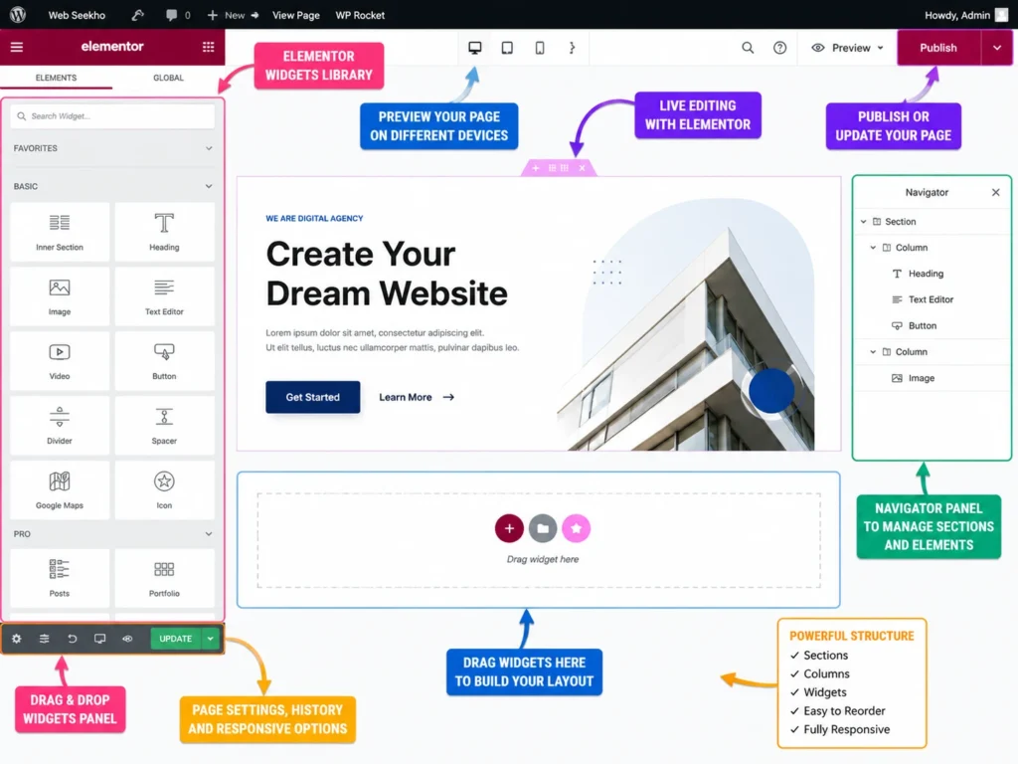This screenshot has width=1018, height=764.
Task: Open responsive mode icon in bottom bar
Action: pyautogui.click(x=100, y=639)
